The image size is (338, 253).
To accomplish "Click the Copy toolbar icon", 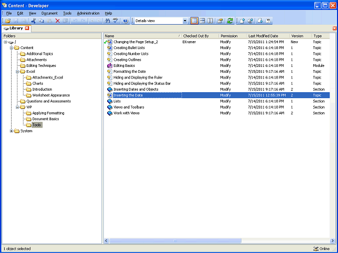I will pos(41,21).
